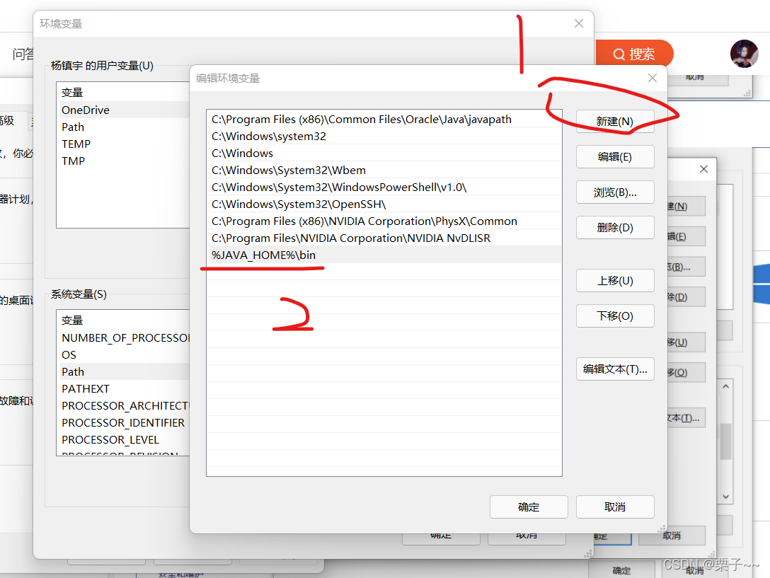Select OS in system variables list
The width and height of the screenshot is (770, 578).
124,354
